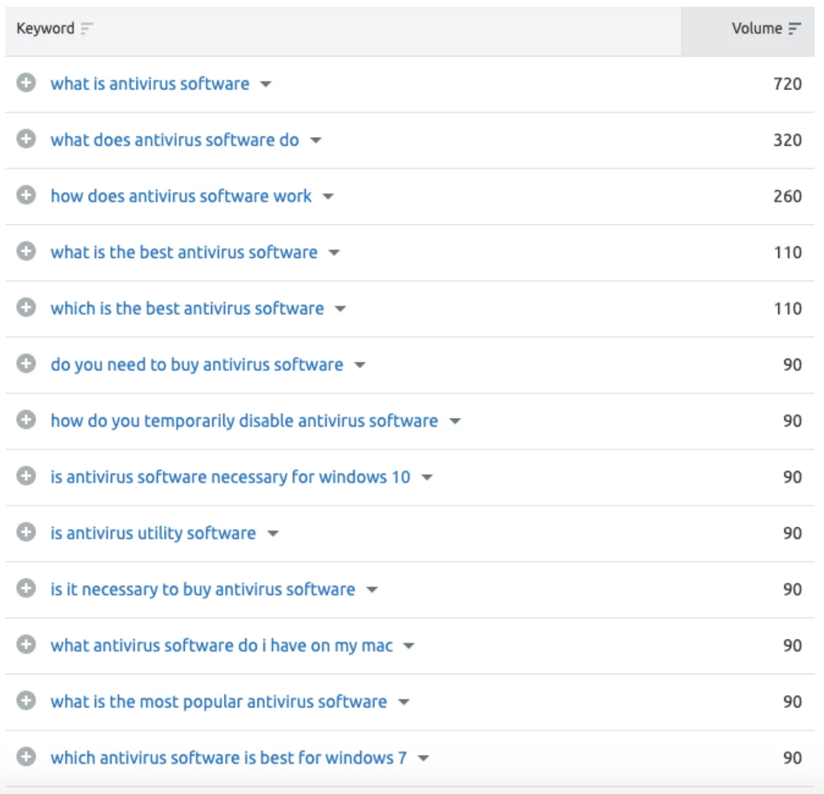
Task: Open "is antivirus software necessary for windows 10" link
Action: click(230, 476)
